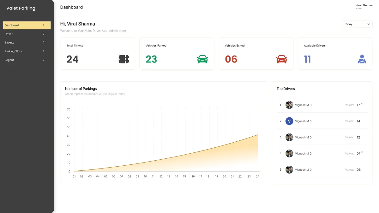Click the avatar of rank 5 driver
This screenshot has height=213, width=379.
[x=289, y=170]
